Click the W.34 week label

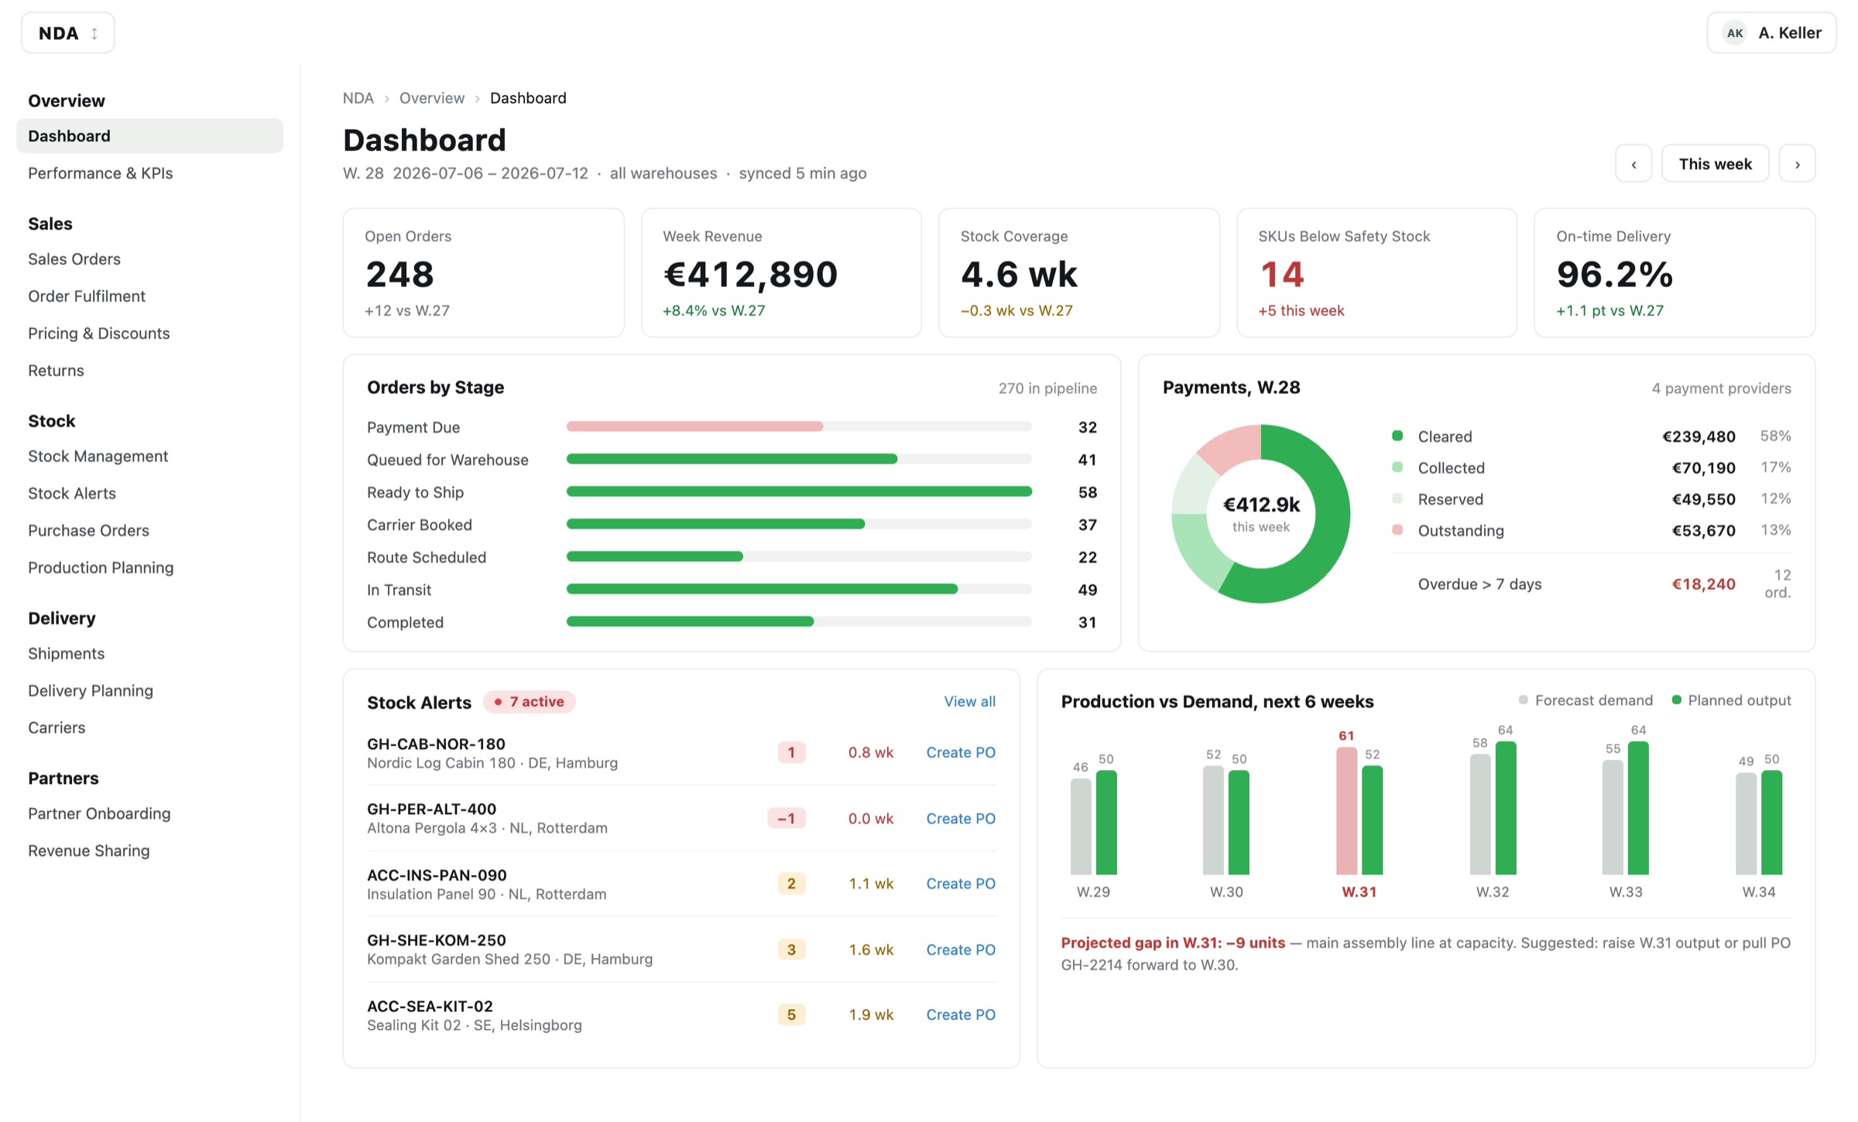tap(1758, 891)
